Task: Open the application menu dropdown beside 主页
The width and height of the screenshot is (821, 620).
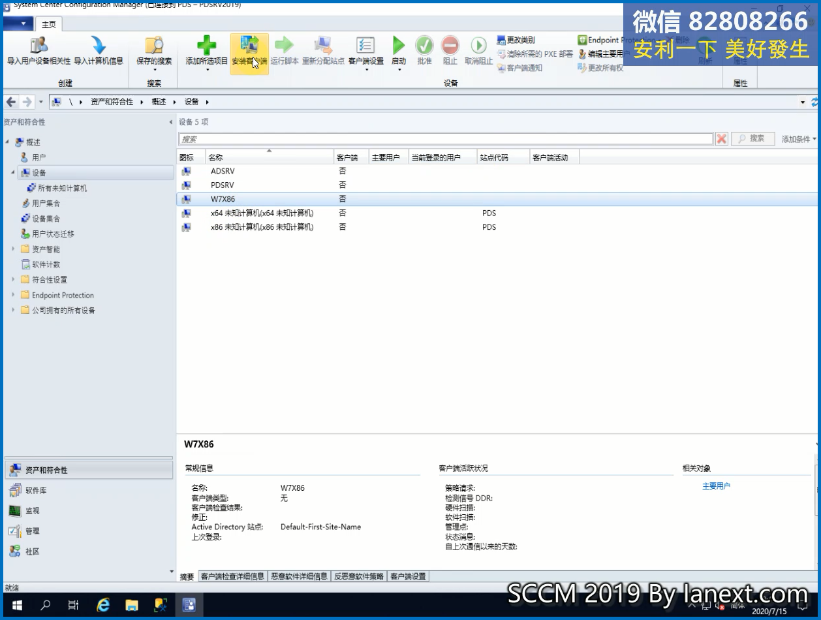Action: click(18, 24)
